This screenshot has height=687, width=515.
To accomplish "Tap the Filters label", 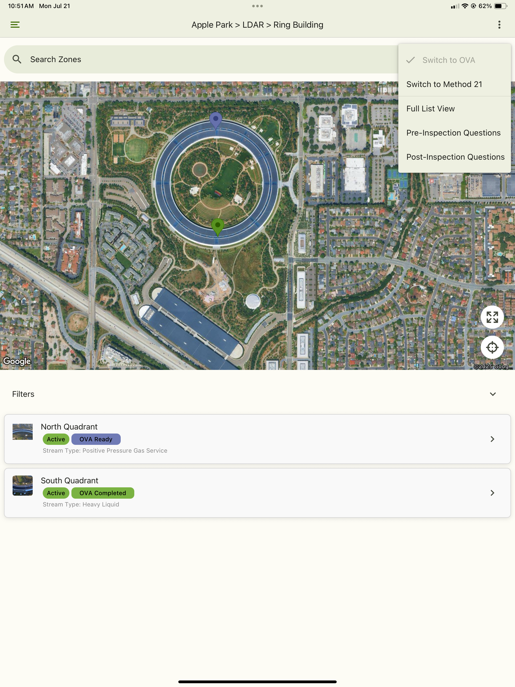I will tap(23, 394).
